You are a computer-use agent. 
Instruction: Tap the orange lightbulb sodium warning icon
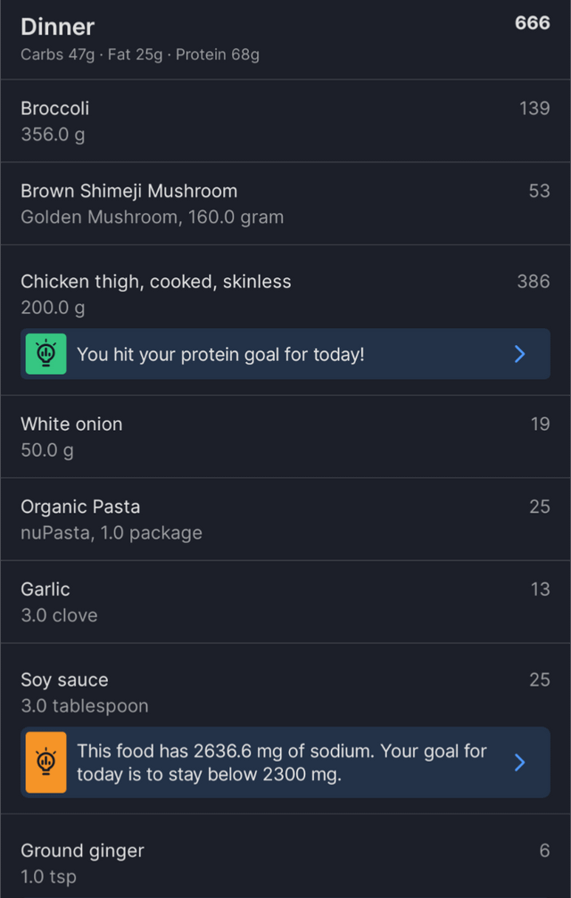[46, 762]
